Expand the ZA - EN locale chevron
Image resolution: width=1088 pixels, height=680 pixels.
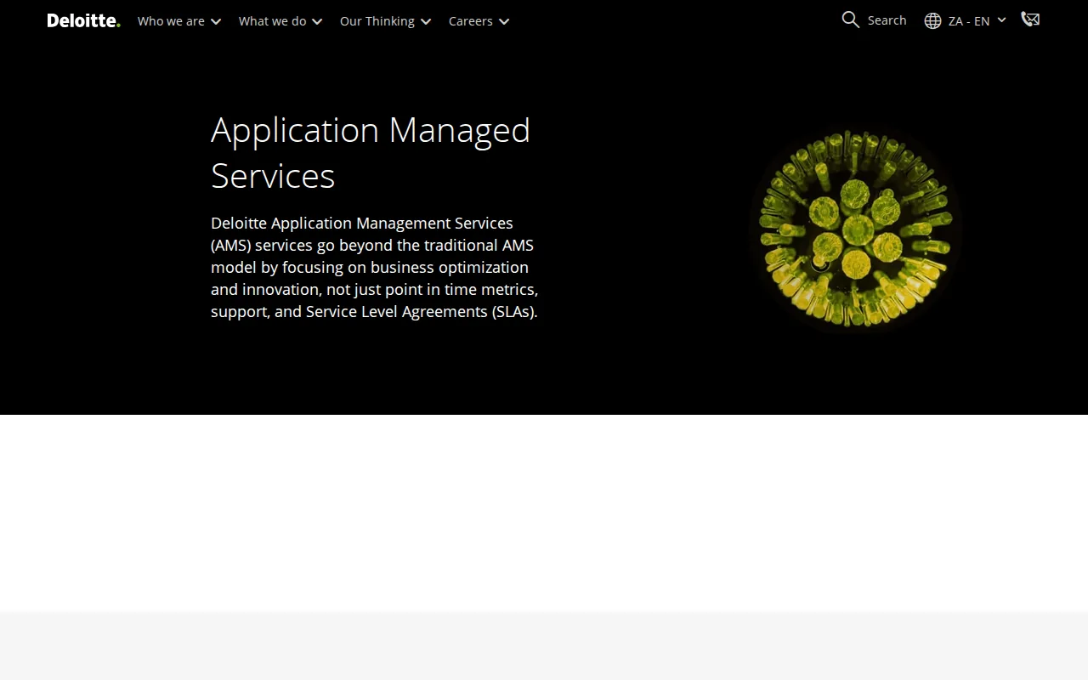pos(1001,20)
